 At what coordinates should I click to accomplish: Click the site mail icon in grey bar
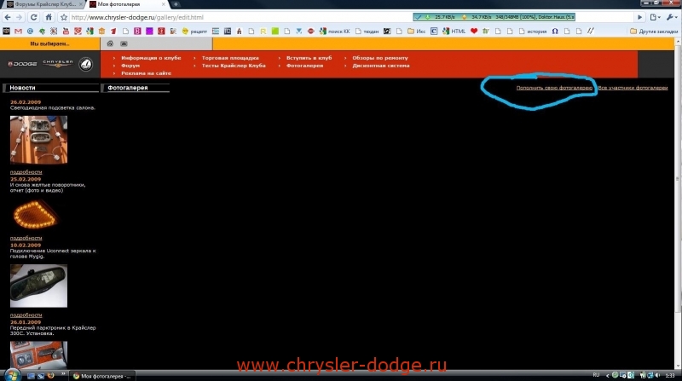pos(124,43)
